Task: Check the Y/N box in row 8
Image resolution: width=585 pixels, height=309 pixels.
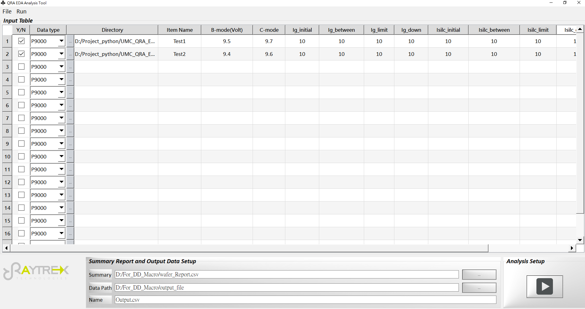Action: (x=21, y=131)
